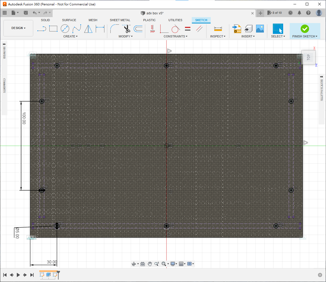Click the TOP face of ViewCube
326x282 pixels.
pyautogui.click(x=308, y=57)
